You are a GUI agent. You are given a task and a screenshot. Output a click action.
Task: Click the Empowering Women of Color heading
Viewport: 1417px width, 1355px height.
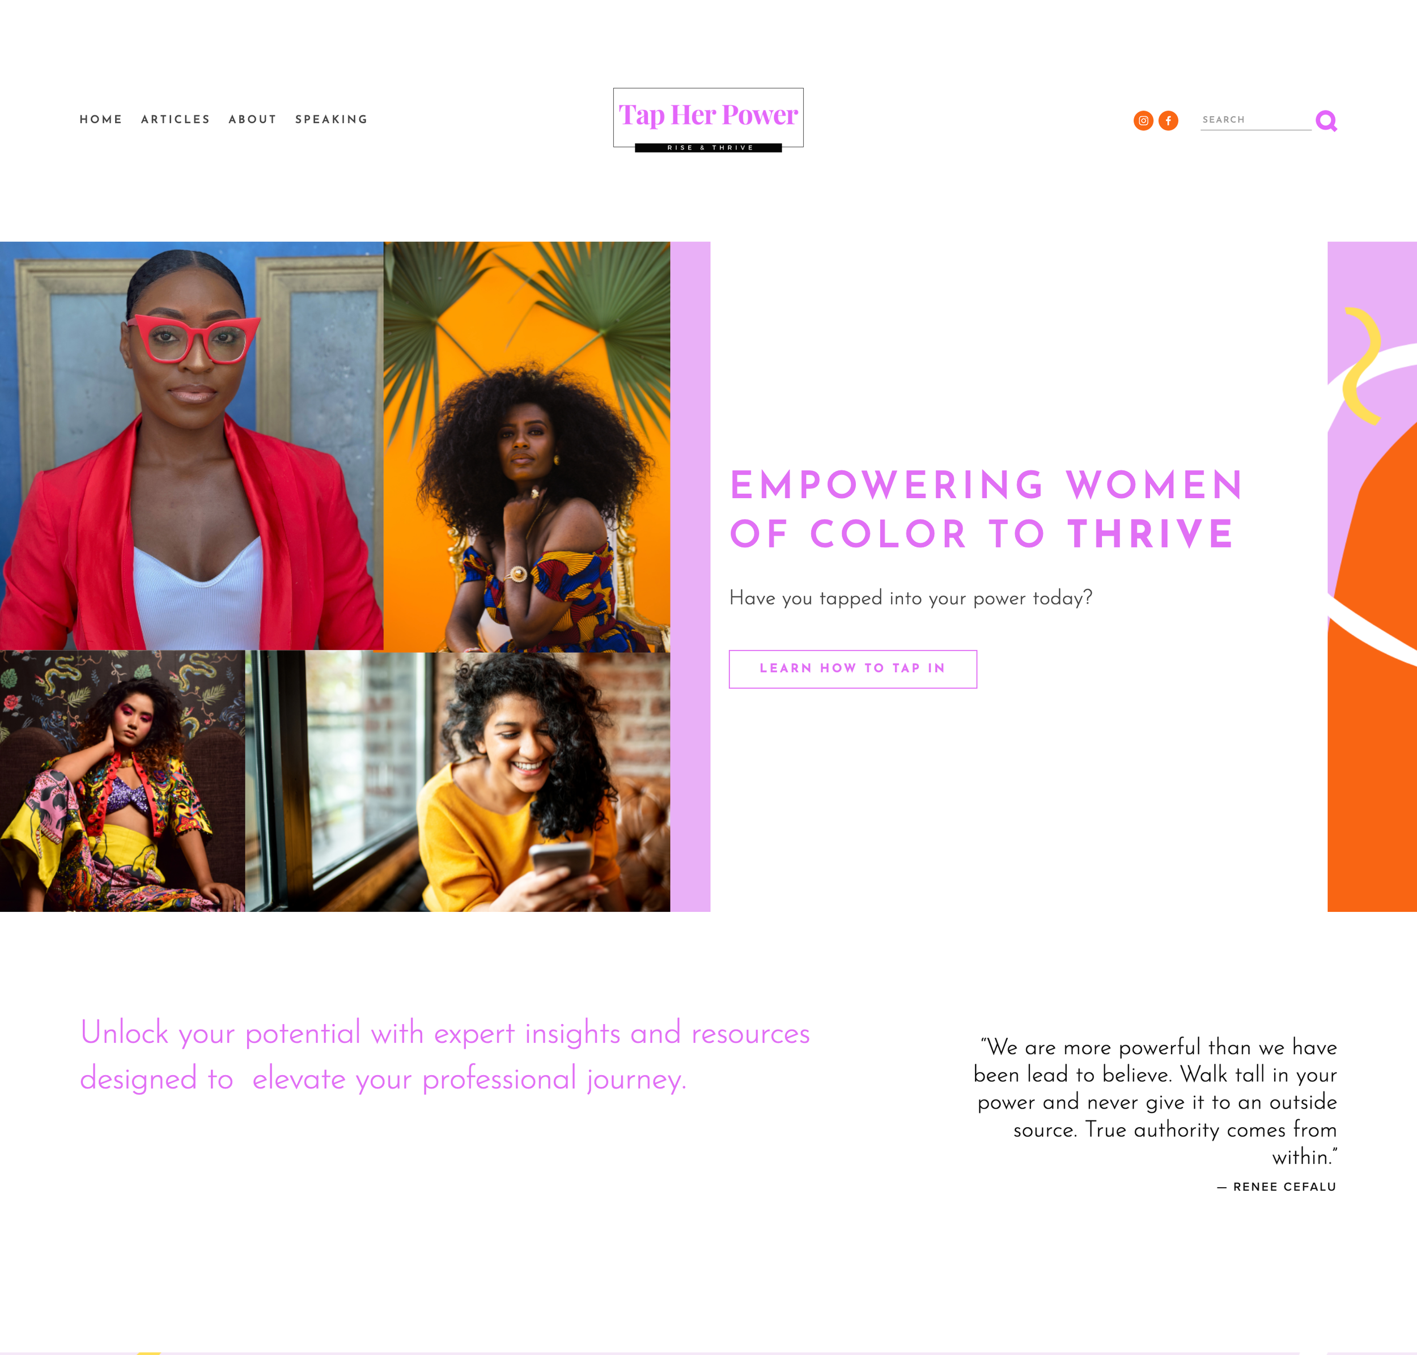click(986, 509)
